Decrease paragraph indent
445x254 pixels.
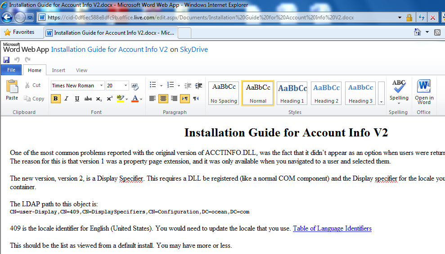tap(188, 85)
